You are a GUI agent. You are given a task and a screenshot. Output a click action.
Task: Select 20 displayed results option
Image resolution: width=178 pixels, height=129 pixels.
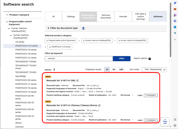pyautogui.click(x=107, y=69)
